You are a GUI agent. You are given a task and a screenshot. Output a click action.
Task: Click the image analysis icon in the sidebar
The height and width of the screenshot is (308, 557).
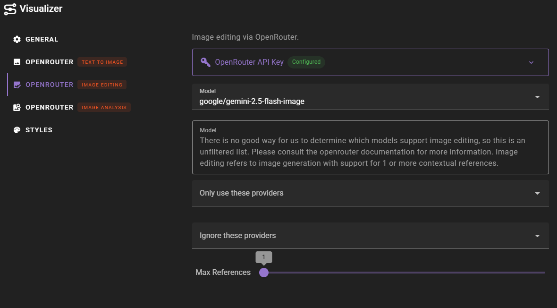(17, 107)
